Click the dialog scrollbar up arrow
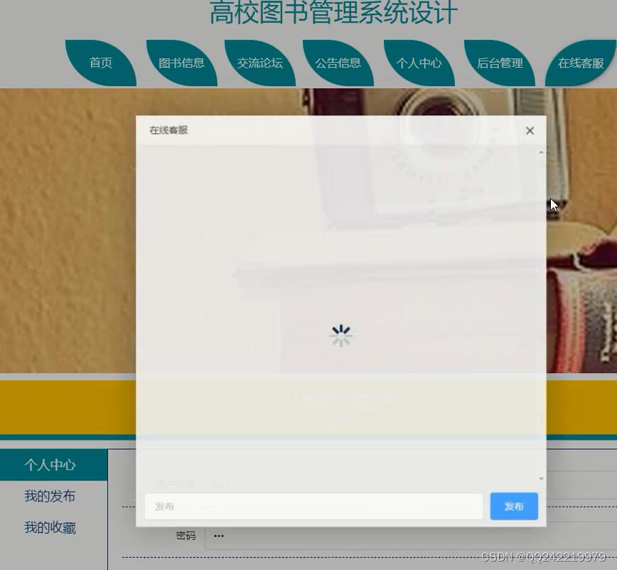The height and width of the screenshot is (570, 617). pos(540,151)
